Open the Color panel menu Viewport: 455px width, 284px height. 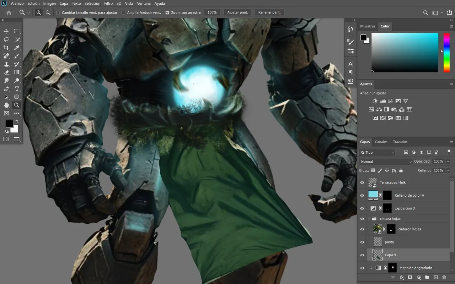[451, 26]
